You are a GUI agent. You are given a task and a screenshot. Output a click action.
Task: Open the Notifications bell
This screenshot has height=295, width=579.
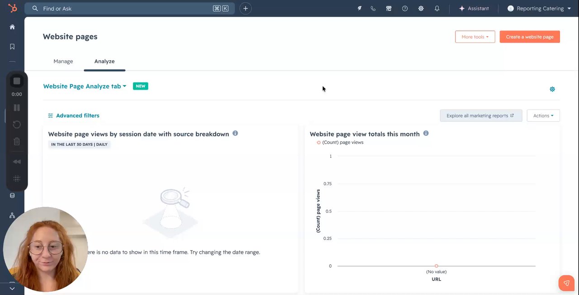[437, 9]
